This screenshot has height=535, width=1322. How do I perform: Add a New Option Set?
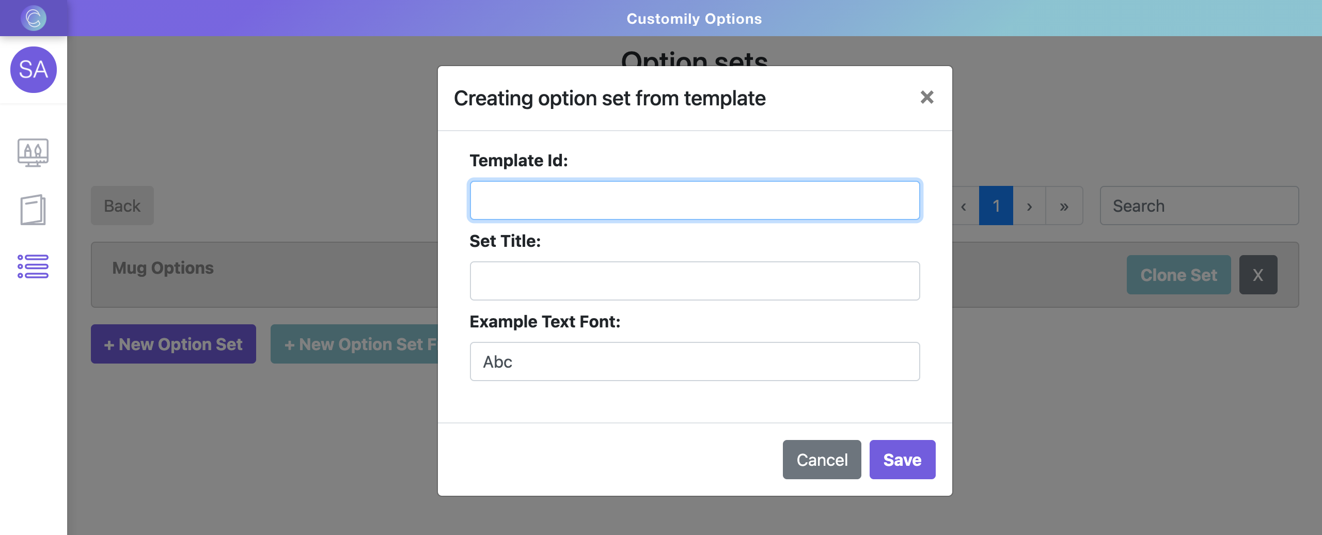click(x=174, y=344)
